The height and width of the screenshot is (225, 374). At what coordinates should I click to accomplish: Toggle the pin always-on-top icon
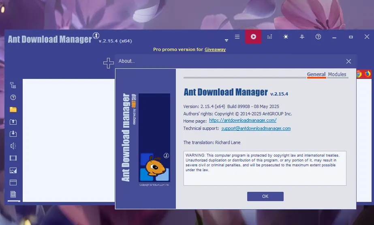pyautogui.click(x=302, y=37)
